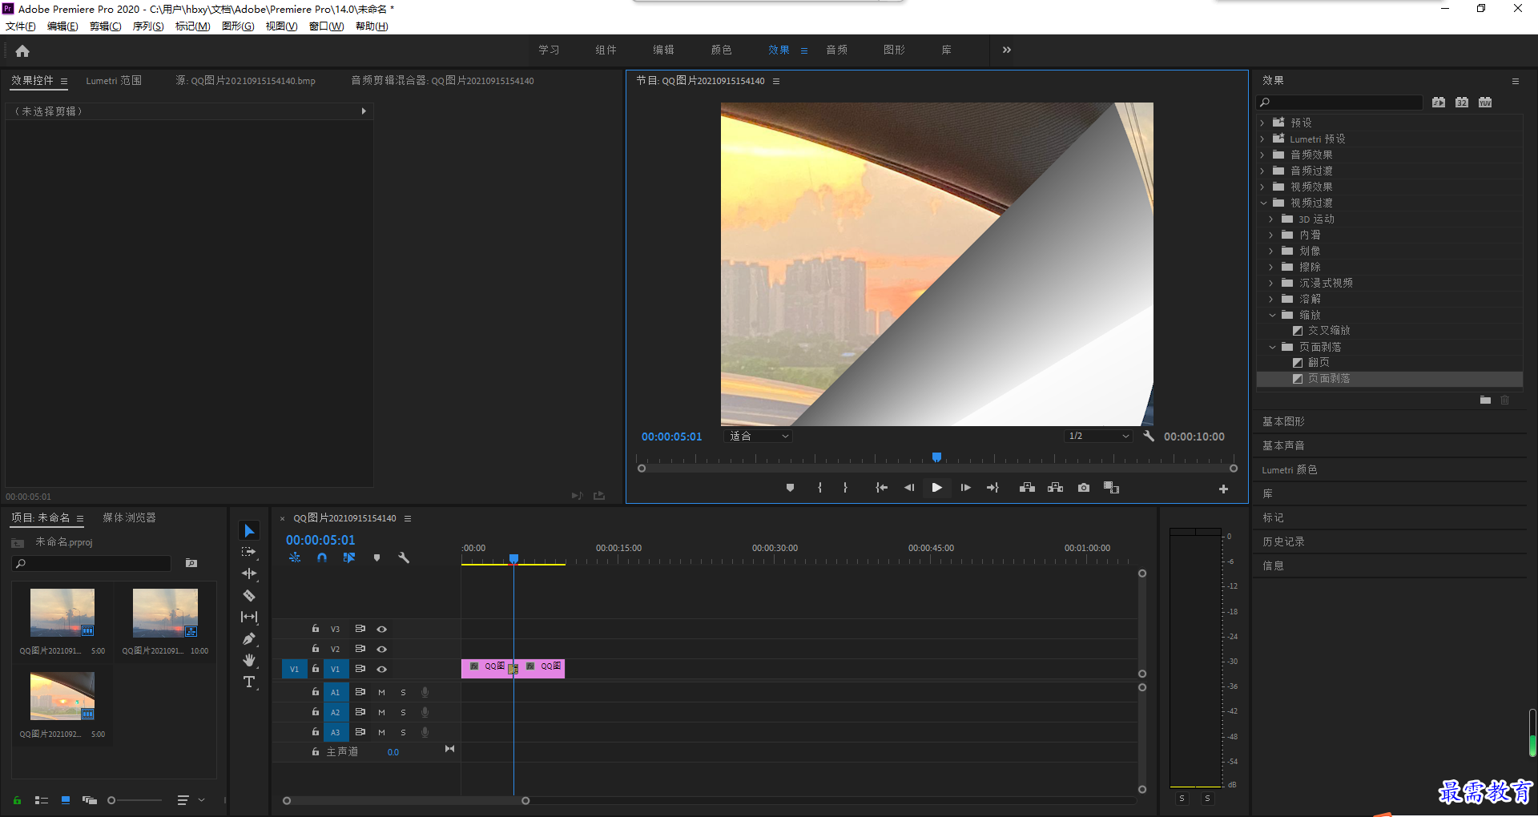Collapse the 视频过渡 folder
This screenshot has height=817, width=1538.
pos(1263,203)
